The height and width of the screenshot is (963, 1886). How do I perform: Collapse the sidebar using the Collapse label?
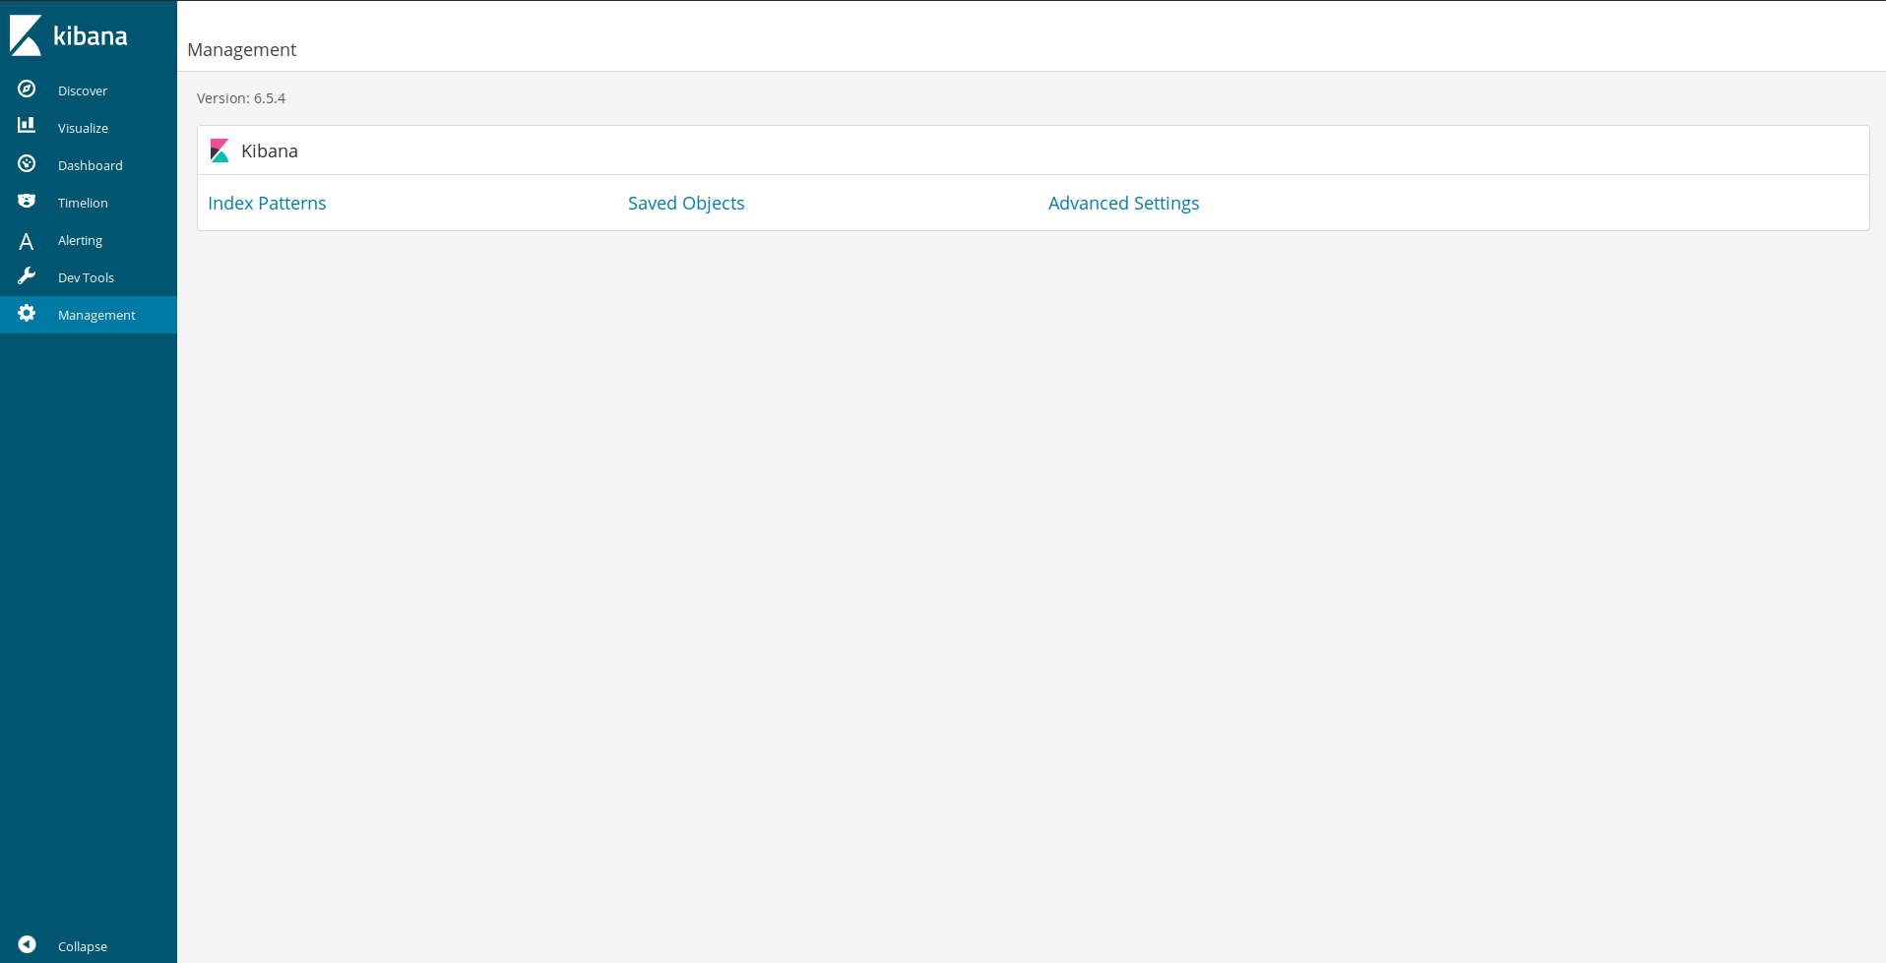click(83, 946)
